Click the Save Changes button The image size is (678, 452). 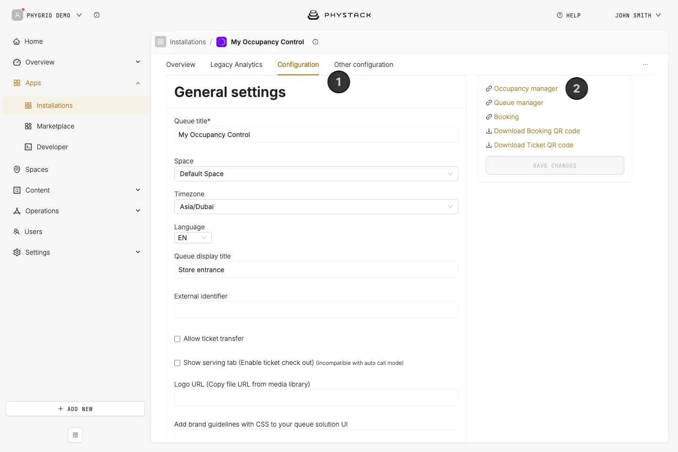(x=555, y=165)
